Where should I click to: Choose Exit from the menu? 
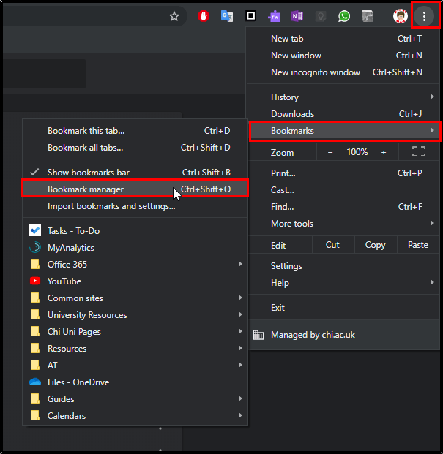pyautogui.click(x=344, y=308)
